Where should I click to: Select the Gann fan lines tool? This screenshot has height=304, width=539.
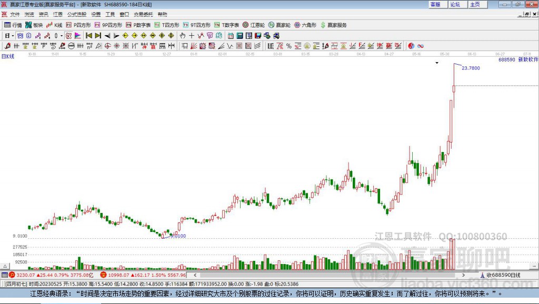194,46
